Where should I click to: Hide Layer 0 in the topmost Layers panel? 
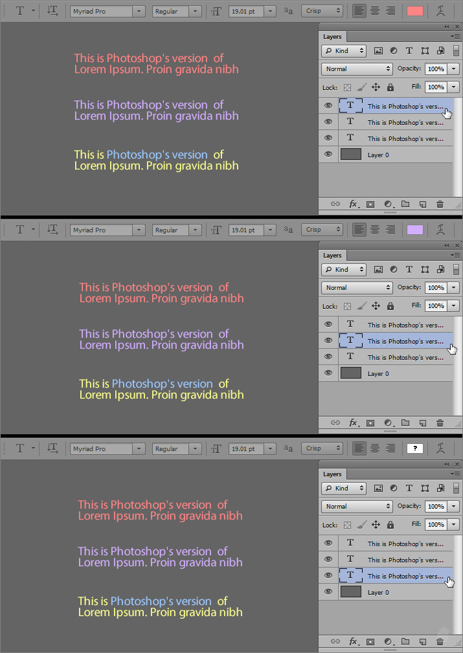tap(328, 154)
